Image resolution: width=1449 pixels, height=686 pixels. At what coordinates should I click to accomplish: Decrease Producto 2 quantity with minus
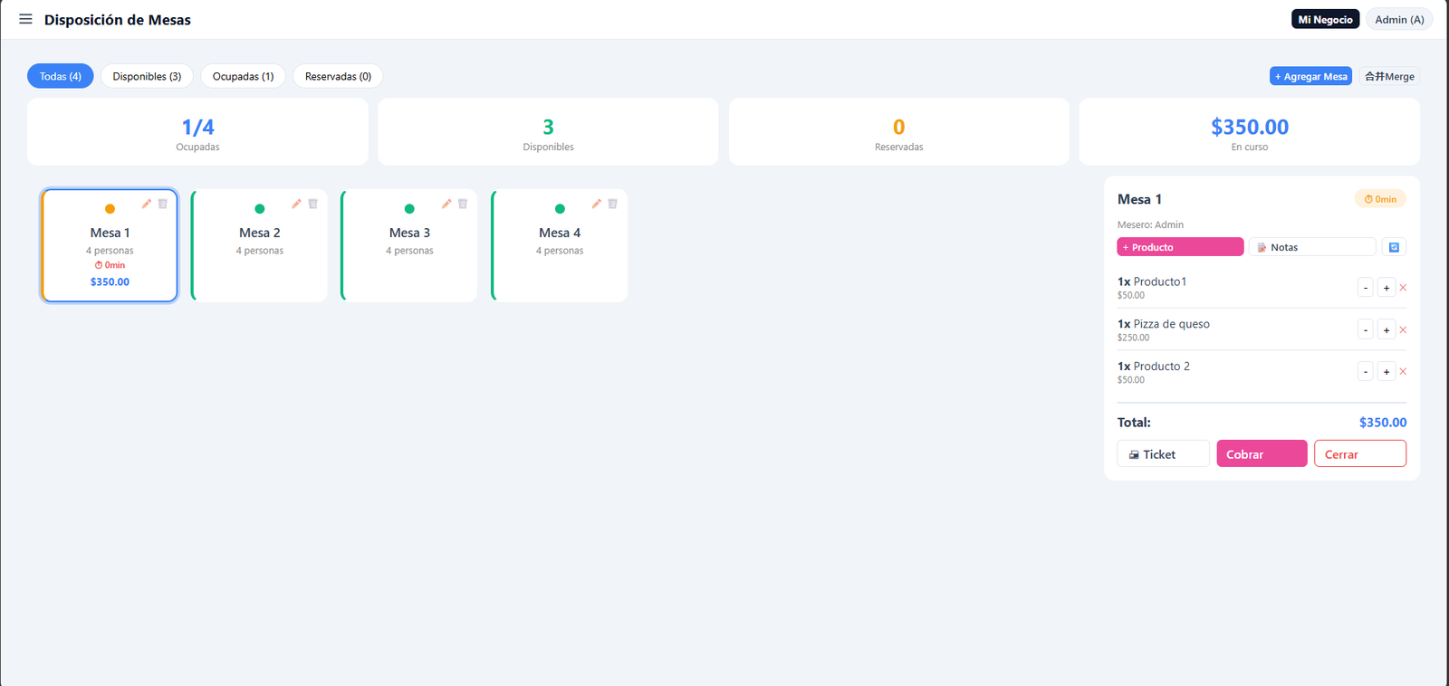[x=1366, y=371]
